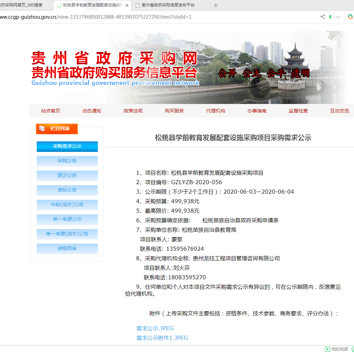Open 政策法规 in navigation menu

point(133,111)
